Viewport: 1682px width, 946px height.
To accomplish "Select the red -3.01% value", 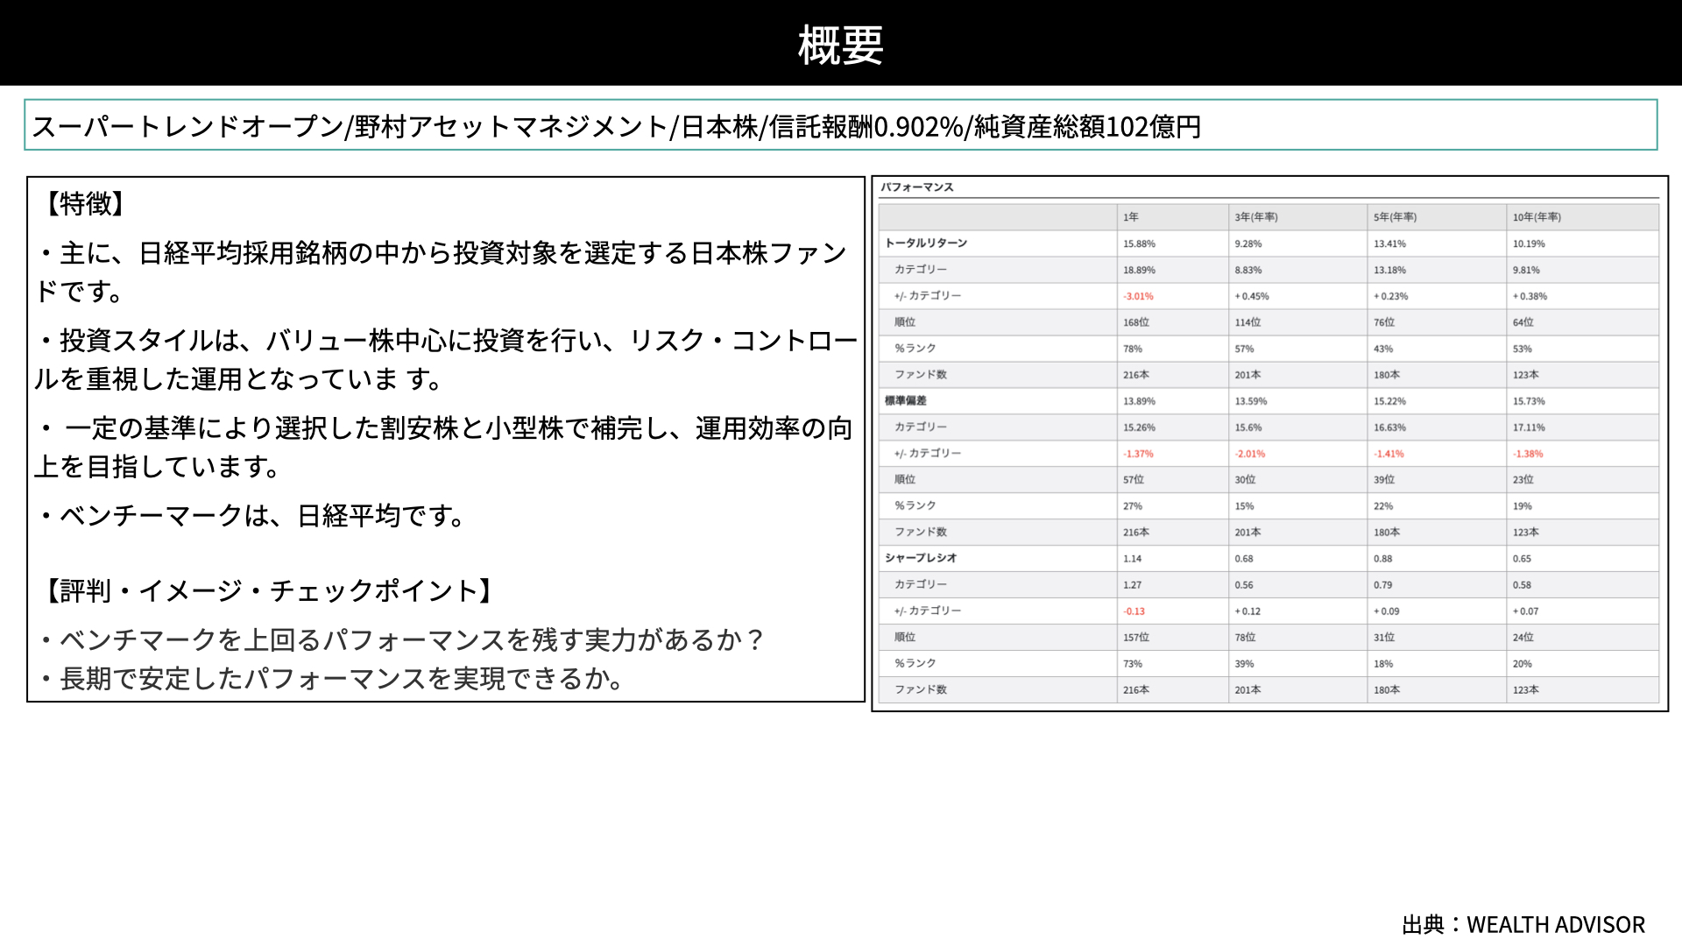I will click(x=1138, y=296).
